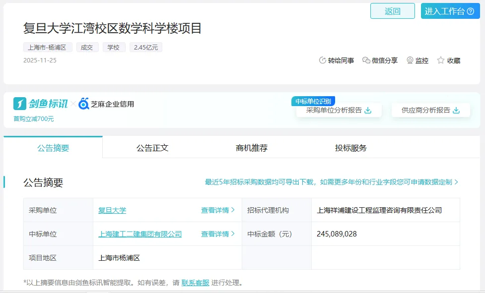
Task: Click download icon on 供应商分析报告
Action: coord(456,111)
